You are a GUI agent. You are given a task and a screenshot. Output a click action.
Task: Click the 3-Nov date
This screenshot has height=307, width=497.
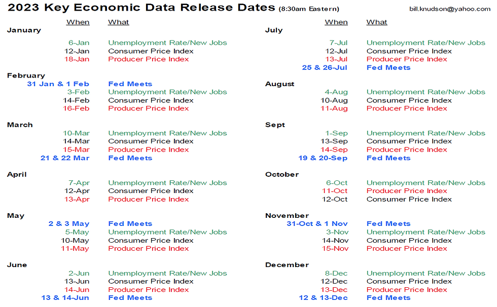coord(337,233)
